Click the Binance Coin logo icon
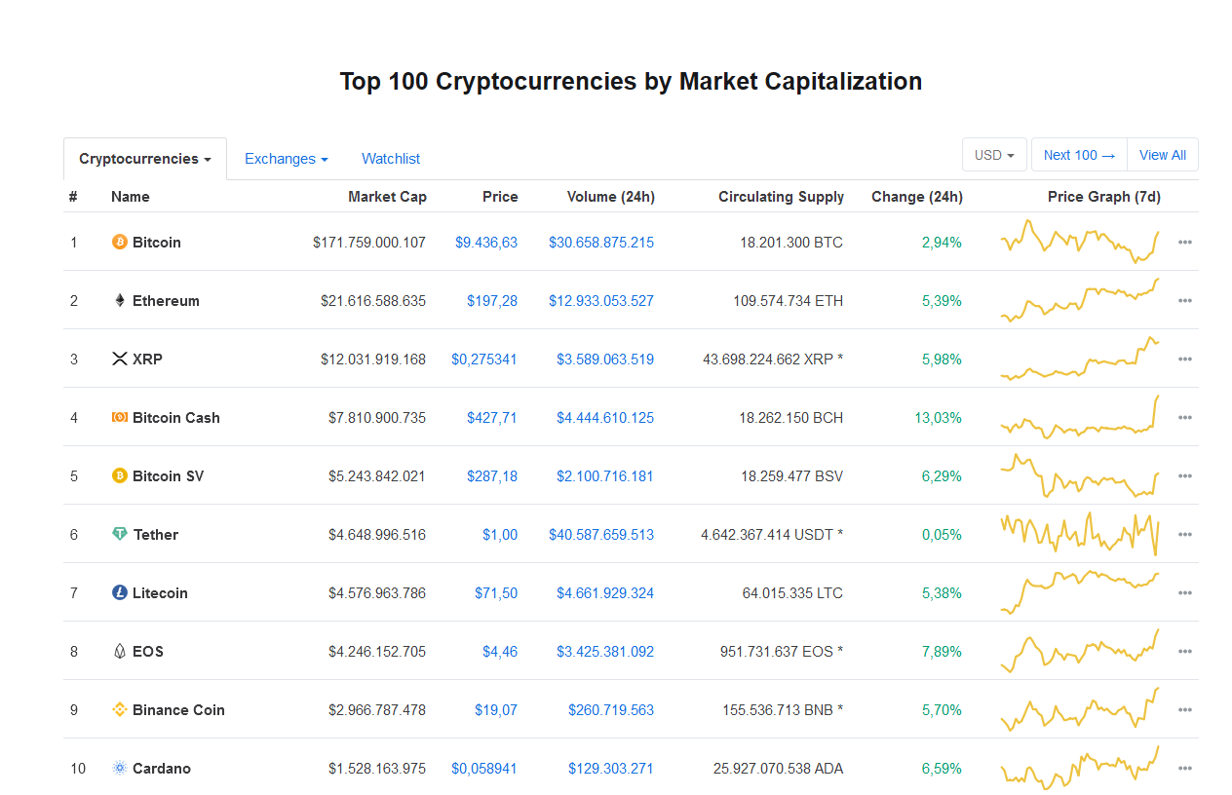1232x795 pixels. pyautogui.click(x=120, y=709)
